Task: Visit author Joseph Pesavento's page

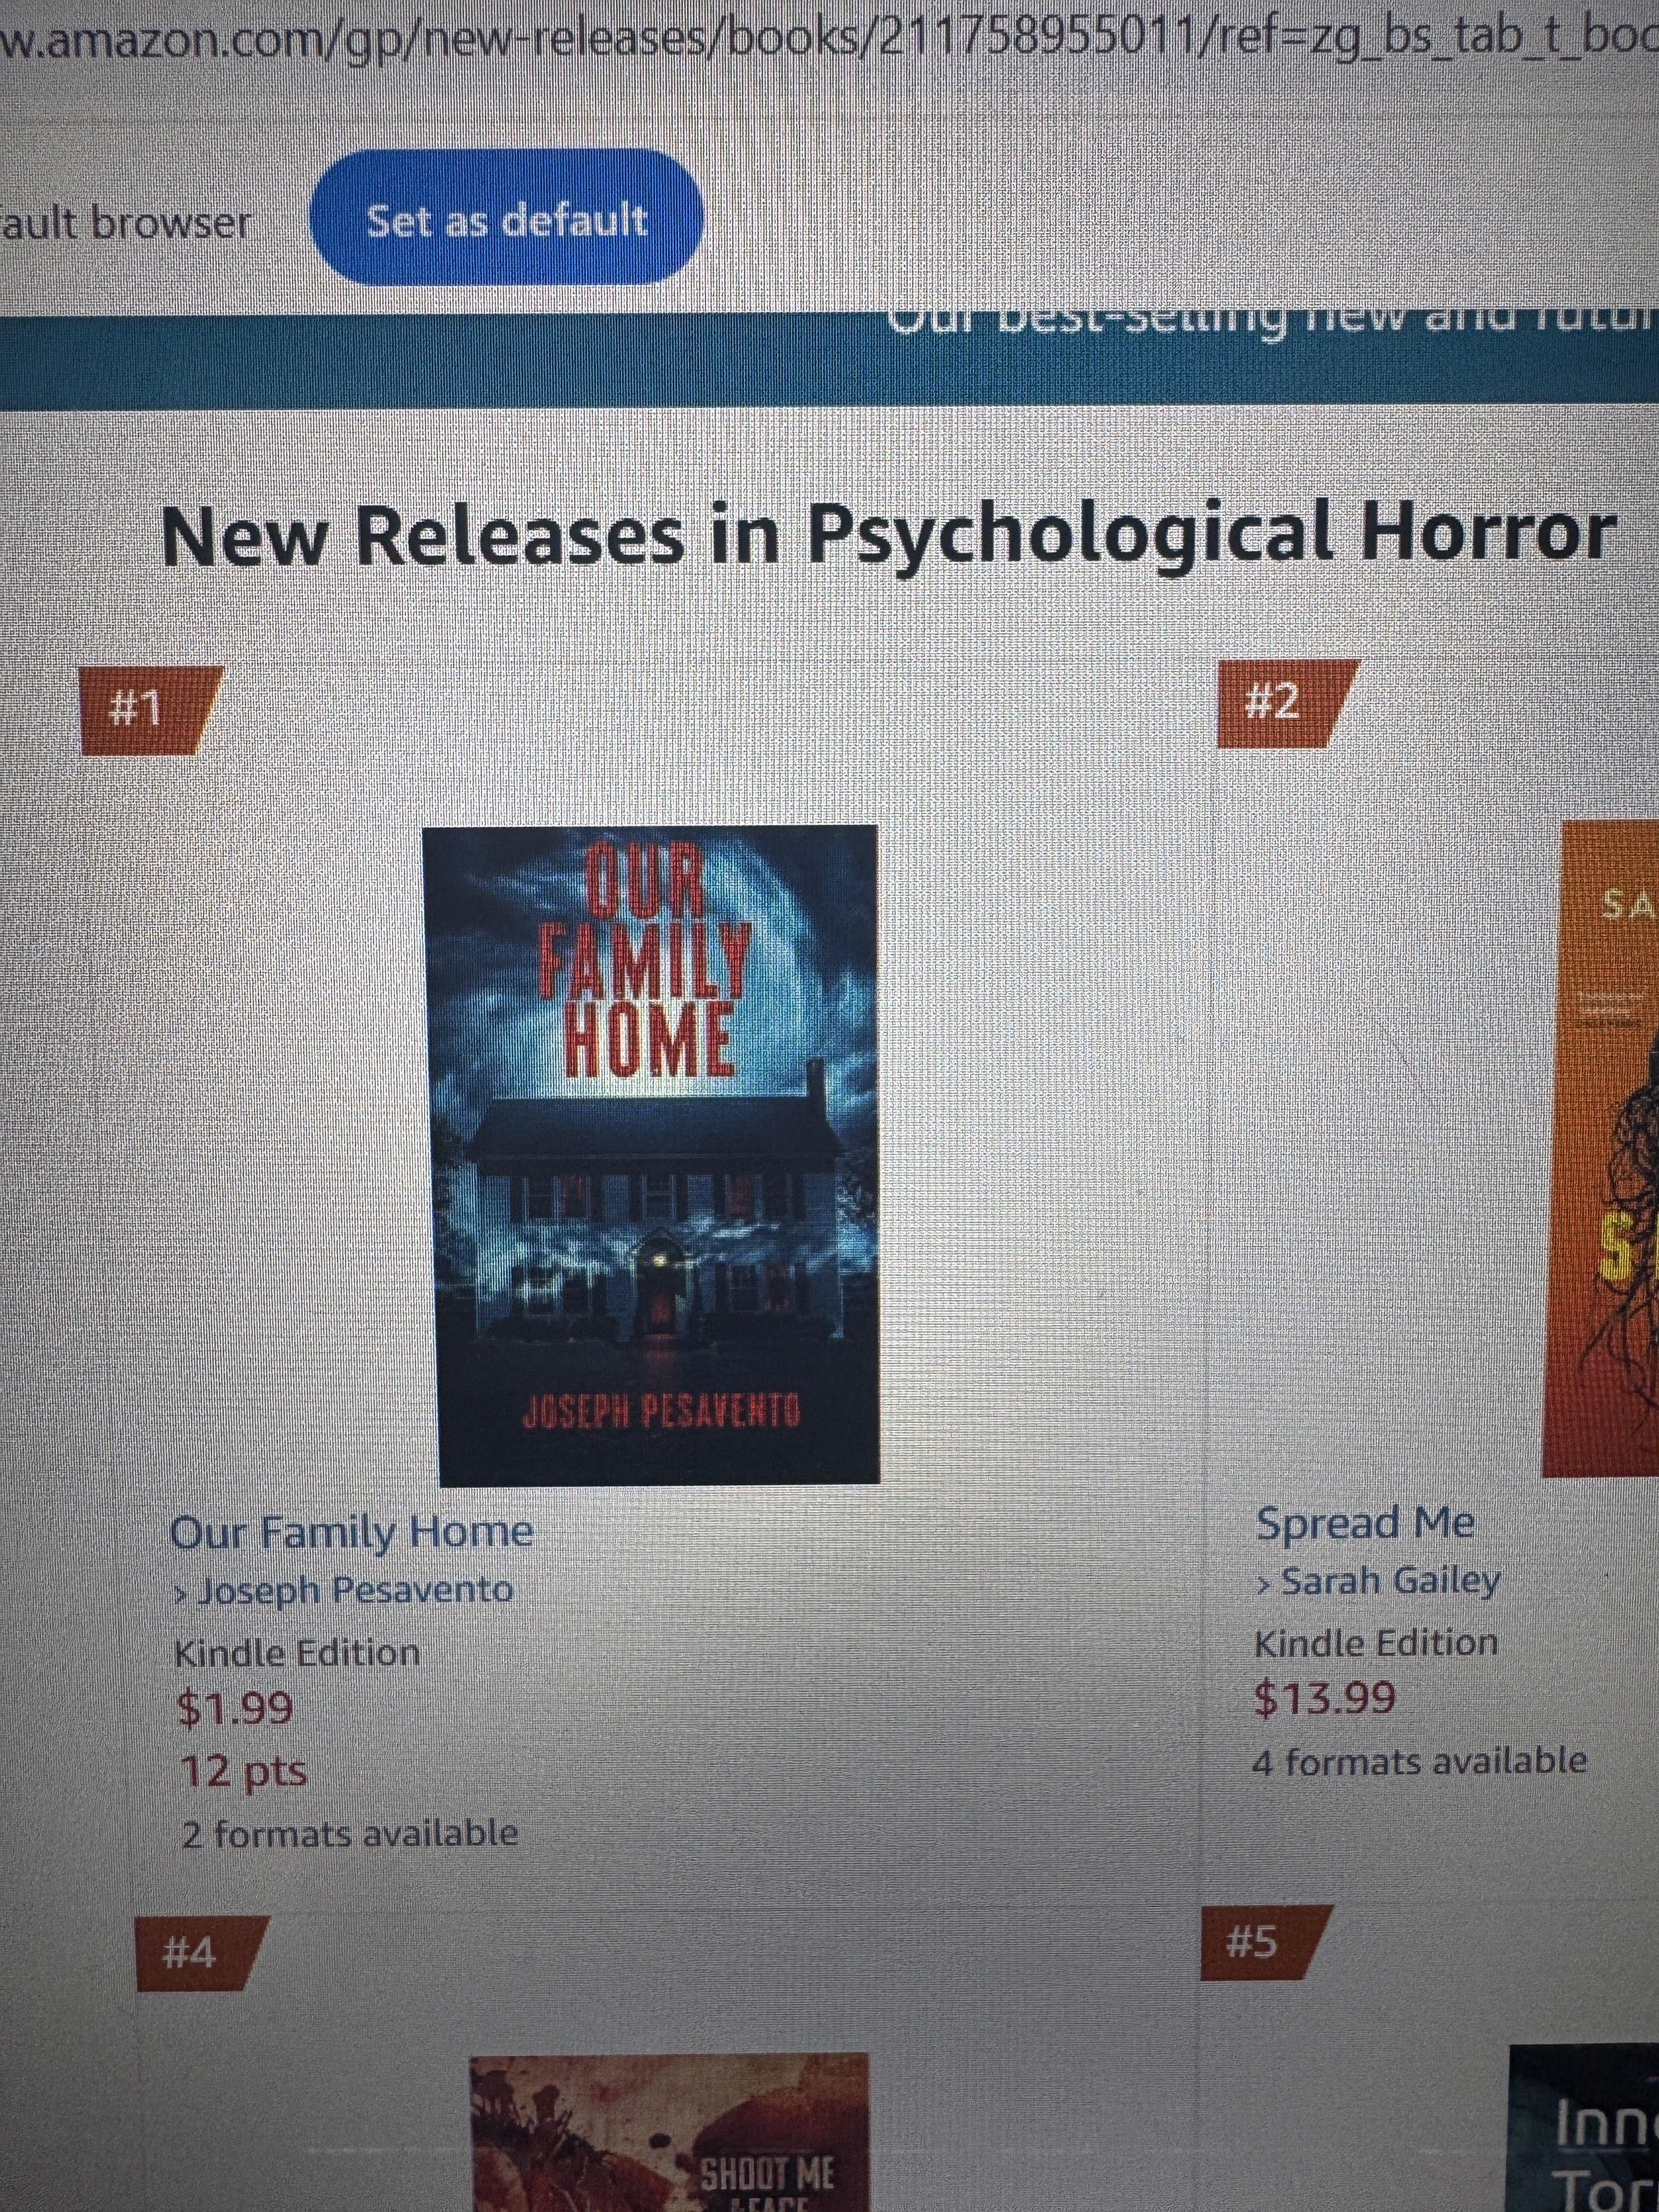Action: (x=344, y=1589)
